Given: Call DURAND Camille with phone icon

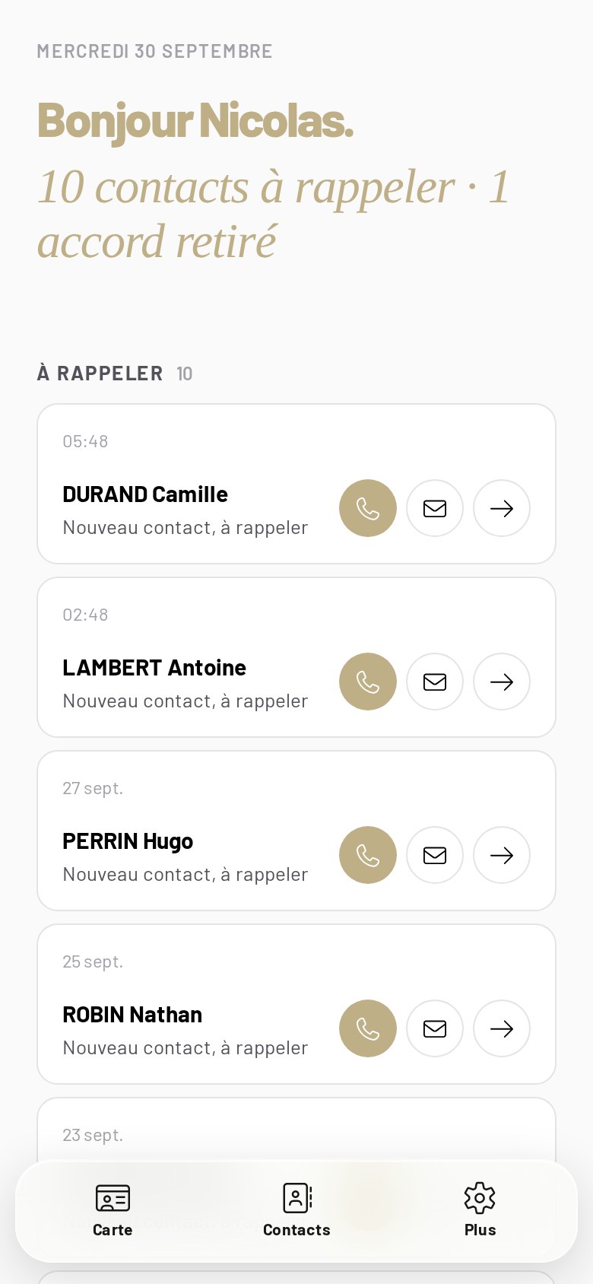Looking at the screenshot, I should point(368,508).
